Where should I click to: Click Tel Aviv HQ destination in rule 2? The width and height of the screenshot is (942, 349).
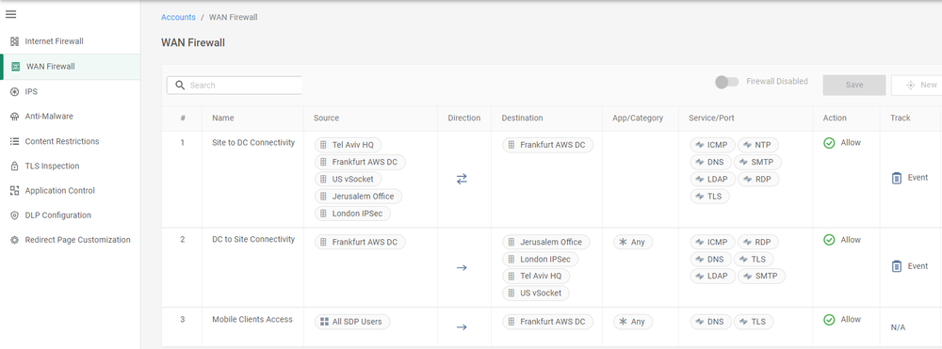537,277
